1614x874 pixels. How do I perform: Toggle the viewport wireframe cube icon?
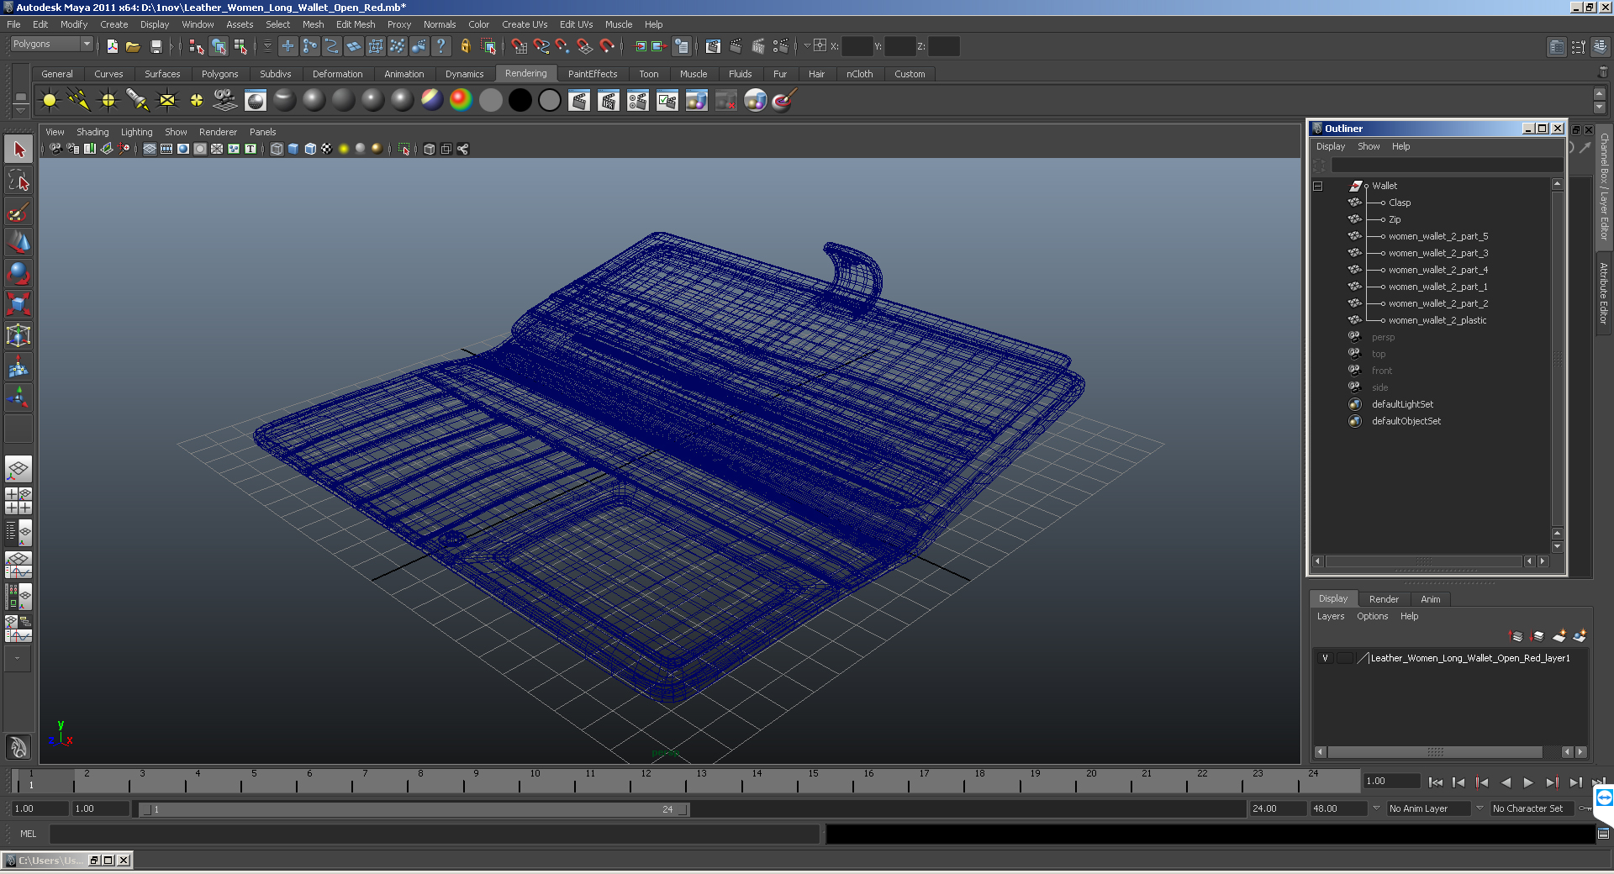click(277, 149)
